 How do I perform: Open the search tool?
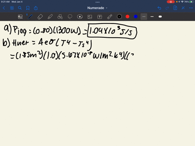click(20, 8)
